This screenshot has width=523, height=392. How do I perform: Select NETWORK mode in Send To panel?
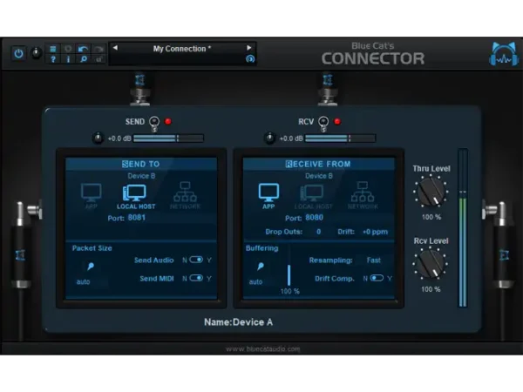tap(185, 195)
